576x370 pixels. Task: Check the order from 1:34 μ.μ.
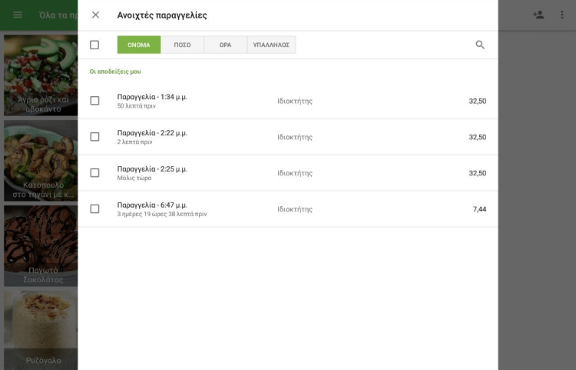pyautogui.click(x=94, y=101)
